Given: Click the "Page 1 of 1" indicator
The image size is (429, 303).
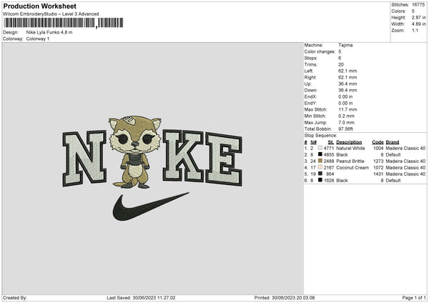Looking at the screenshot, I should point(414,298).
